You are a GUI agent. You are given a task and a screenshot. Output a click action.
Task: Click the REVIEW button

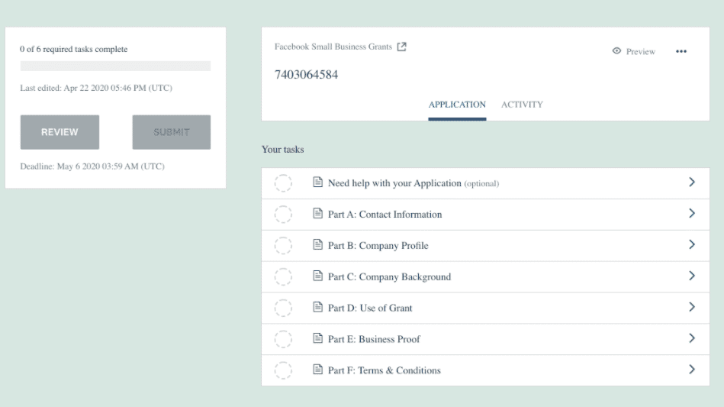click(x=60, y=132)
